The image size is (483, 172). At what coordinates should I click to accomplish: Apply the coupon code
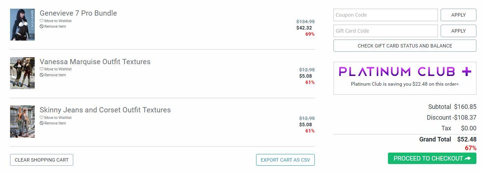(458, 15)
